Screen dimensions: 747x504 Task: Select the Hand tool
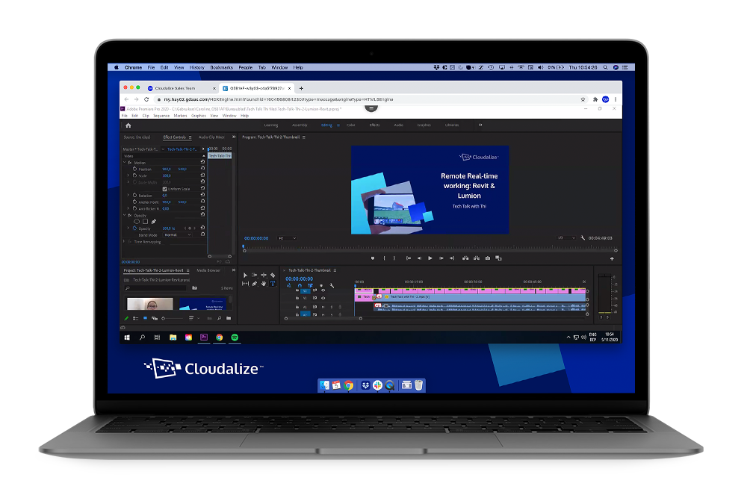[x=264, y=284]
